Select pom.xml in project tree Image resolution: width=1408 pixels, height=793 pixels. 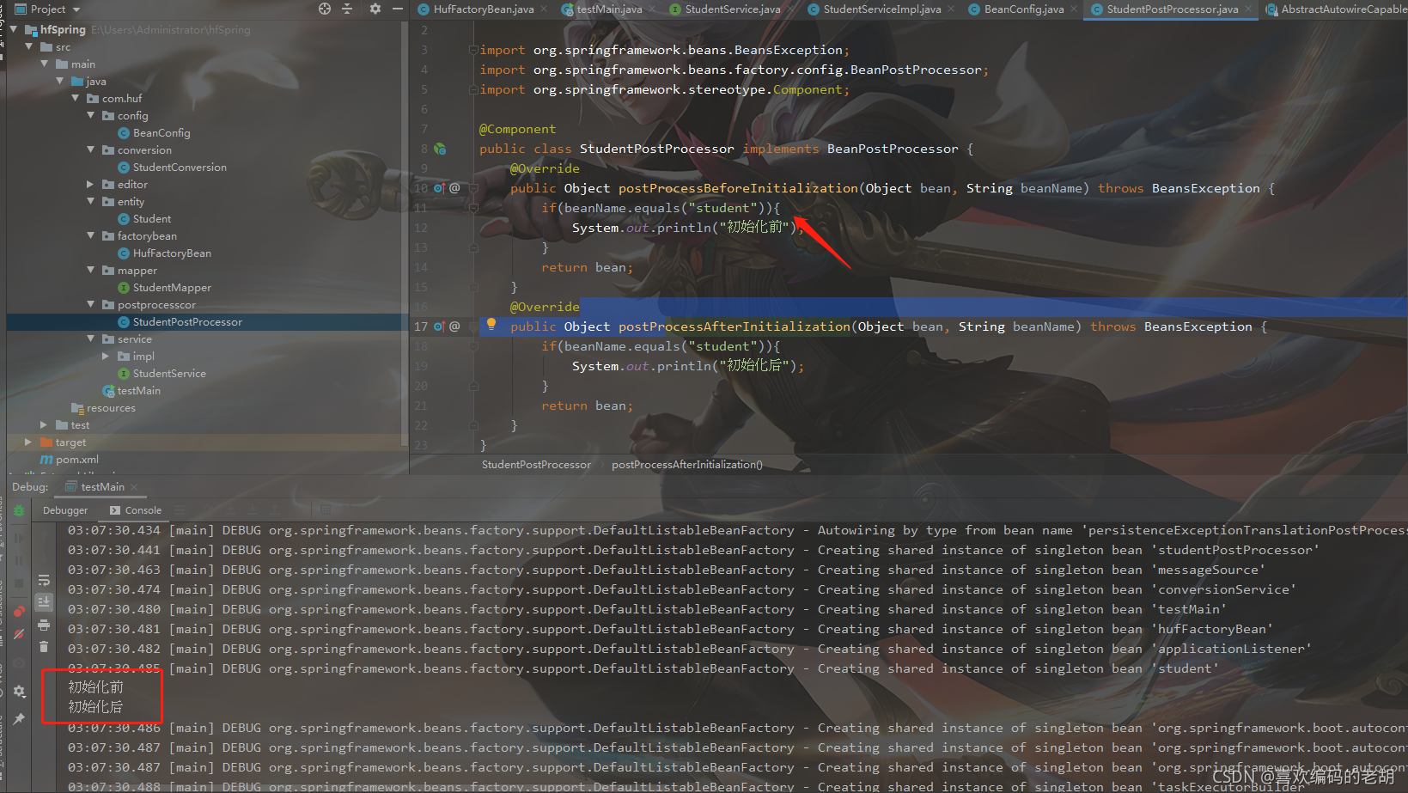coord(77,459)
